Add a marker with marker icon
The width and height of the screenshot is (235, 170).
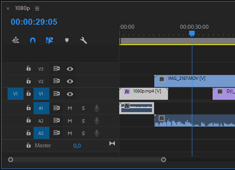(x=67, y=40)
